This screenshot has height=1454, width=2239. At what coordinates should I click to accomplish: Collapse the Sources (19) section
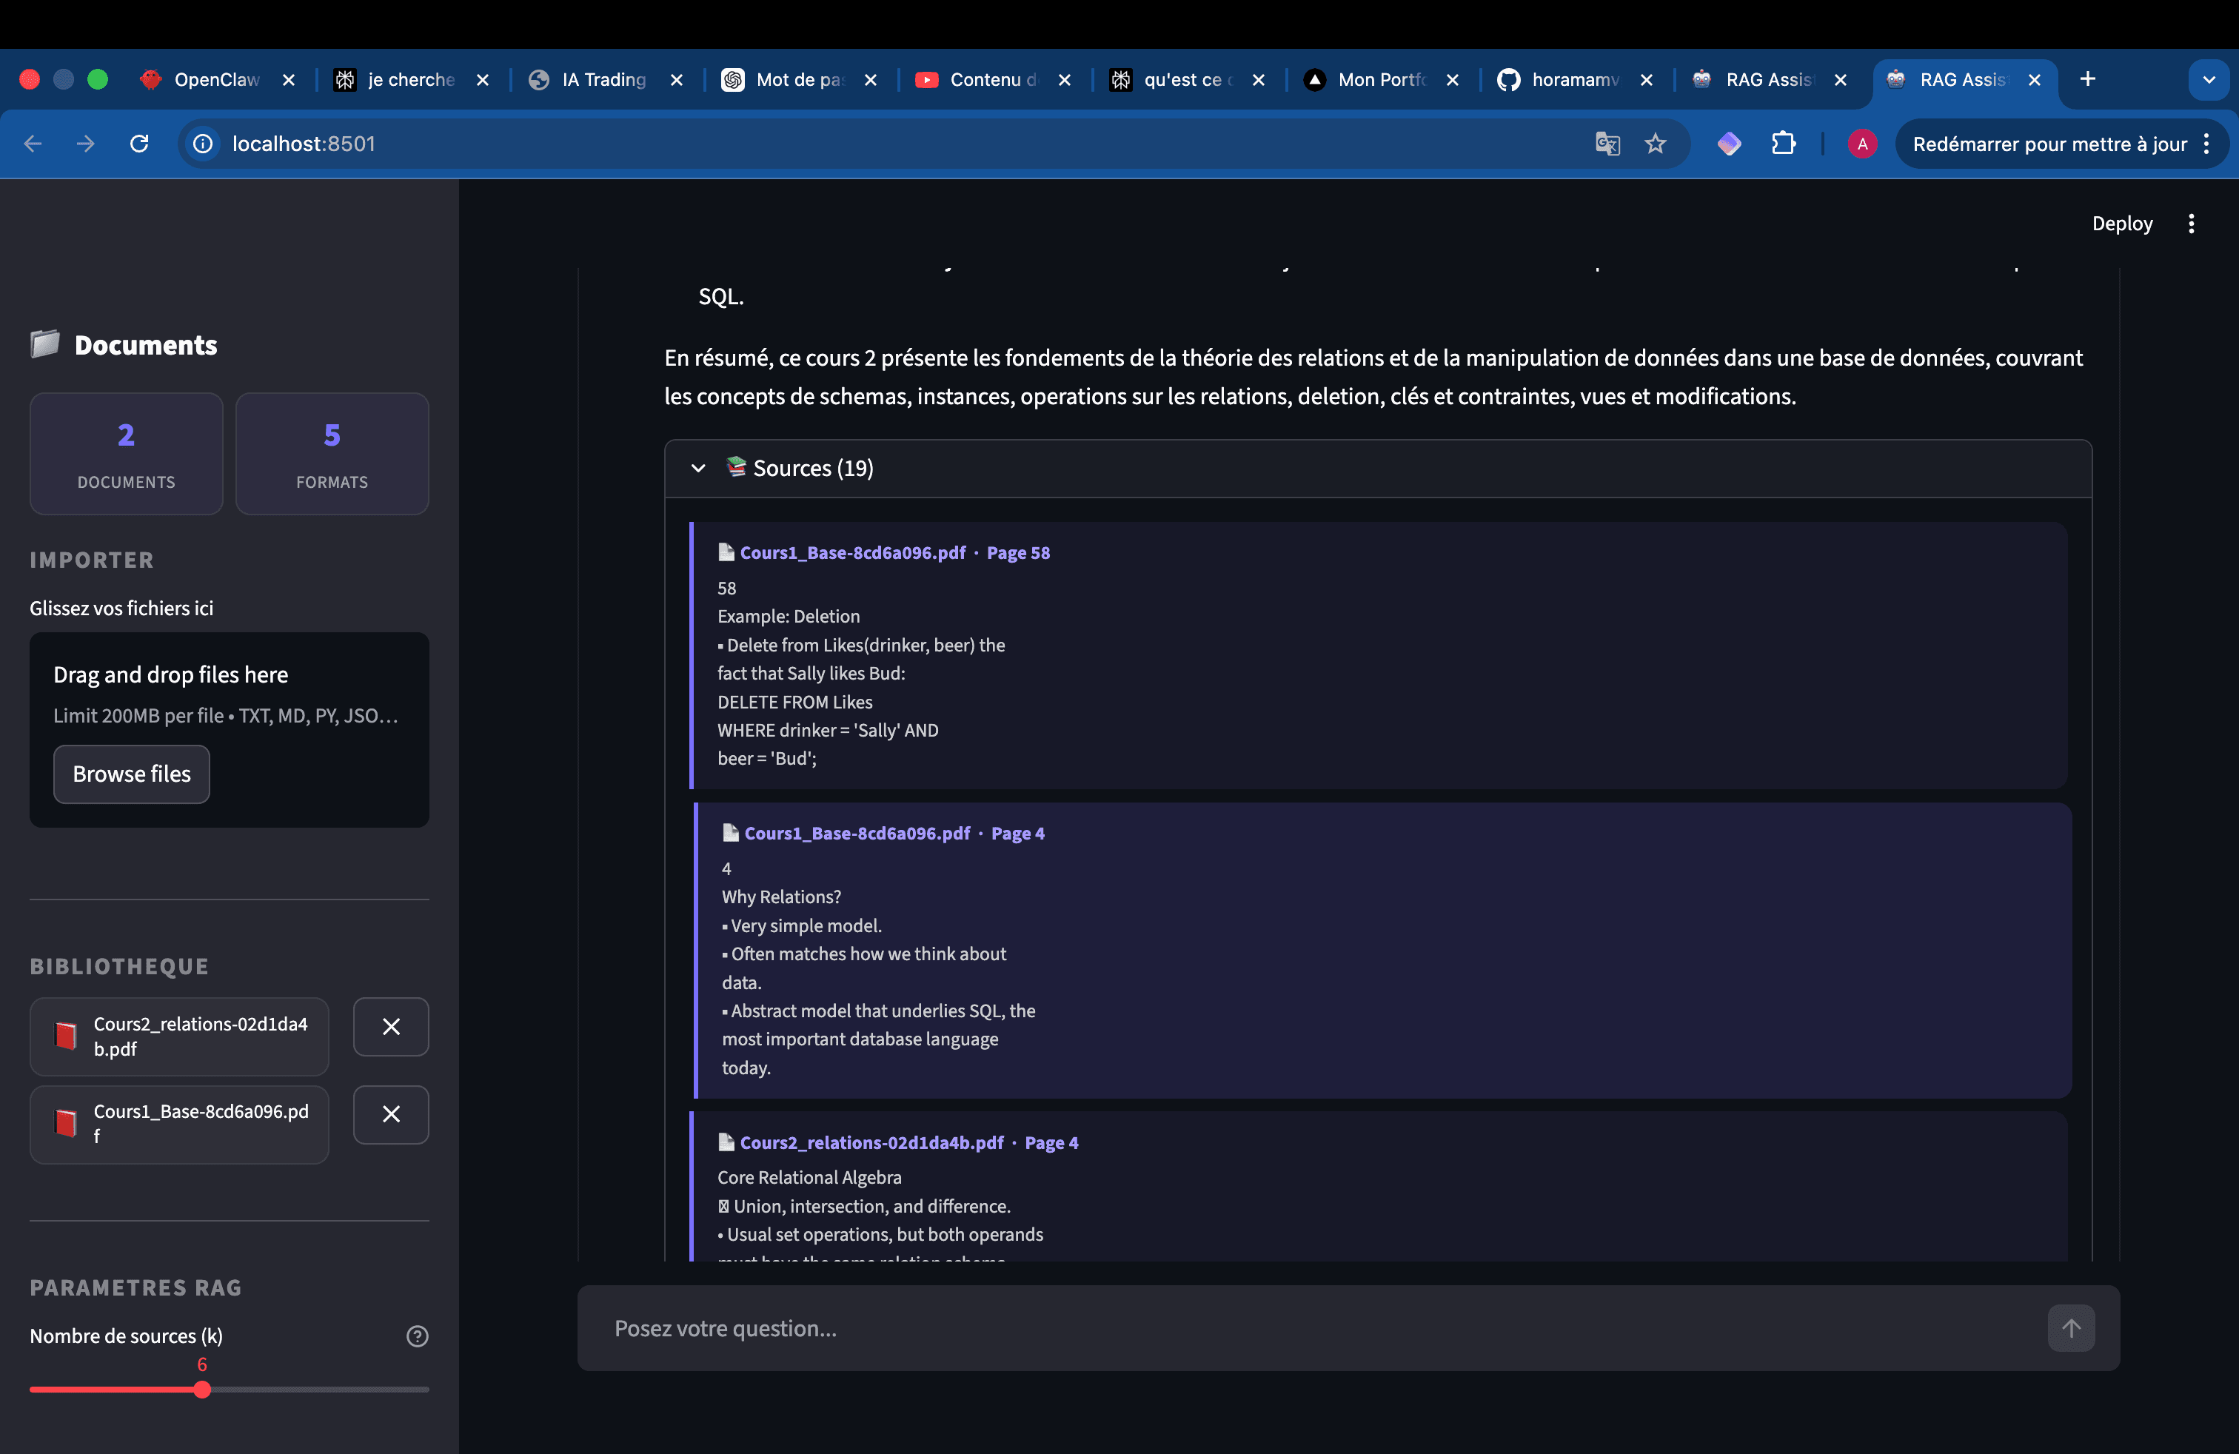(x=698, y=467)
